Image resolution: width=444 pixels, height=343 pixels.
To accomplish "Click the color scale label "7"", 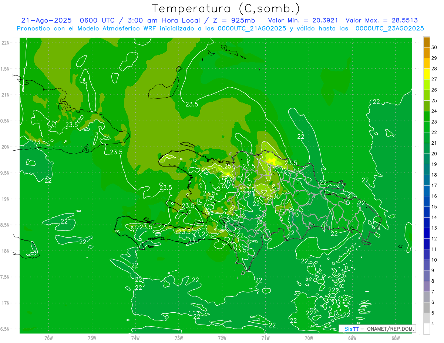I will pyautogui.click(x=433, y=292).
